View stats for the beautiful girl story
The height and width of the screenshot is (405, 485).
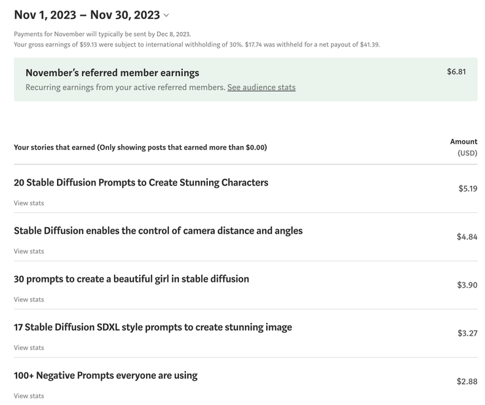point(29,299)
